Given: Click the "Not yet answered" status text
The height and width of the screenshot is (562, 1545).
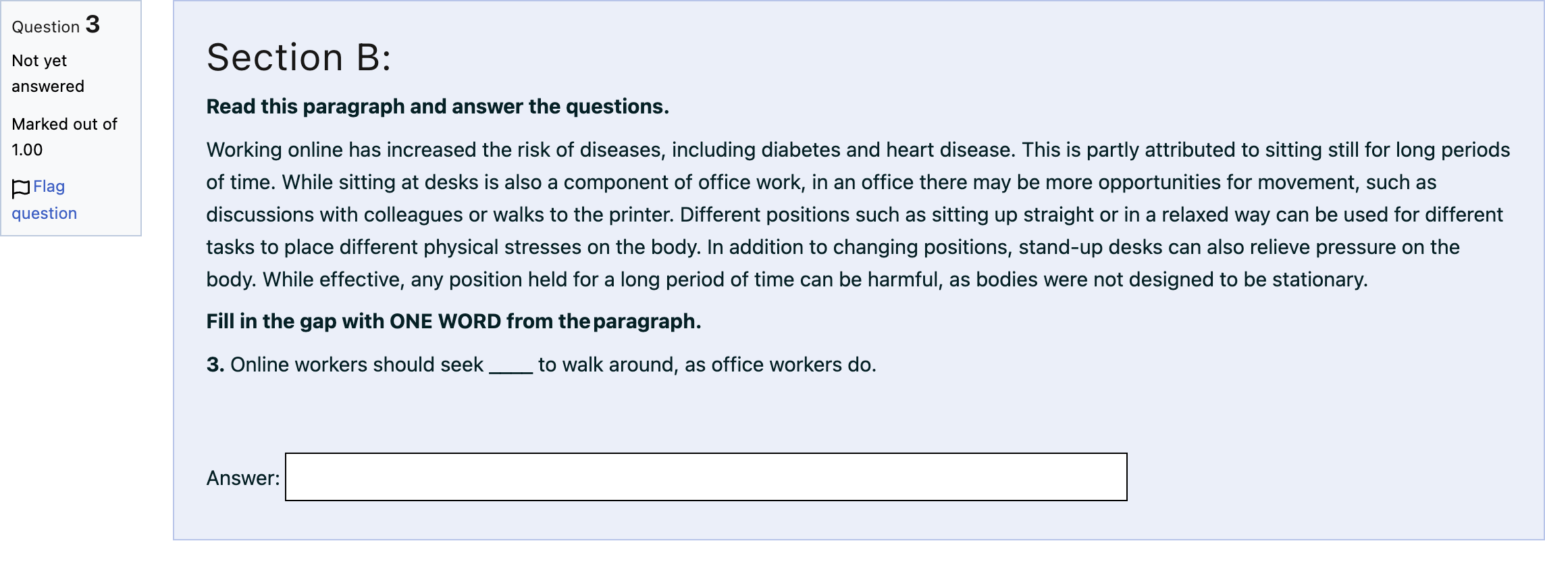Looking at the screenshot, I should (48, 74).
